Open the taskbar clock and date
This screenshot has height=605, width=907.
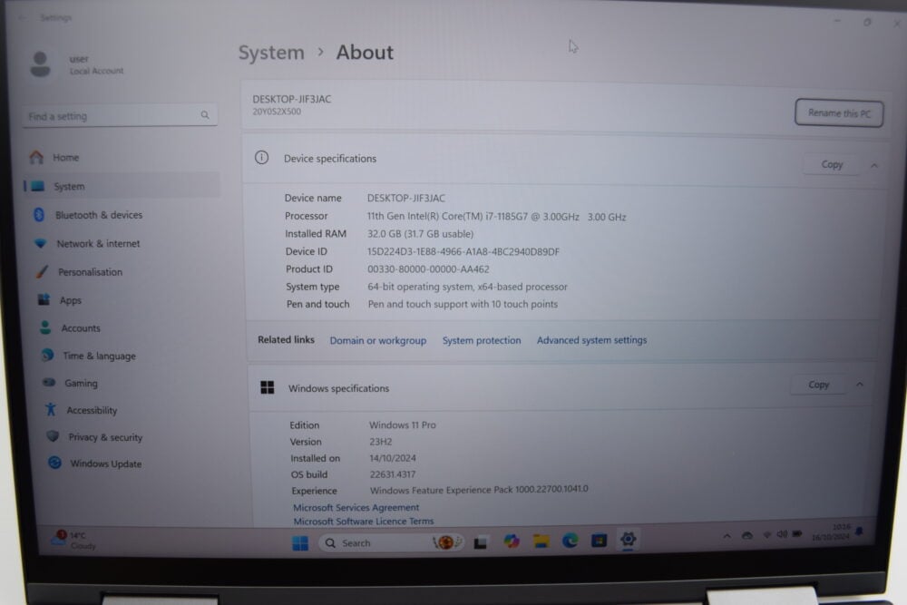click(x=831, y=532)
